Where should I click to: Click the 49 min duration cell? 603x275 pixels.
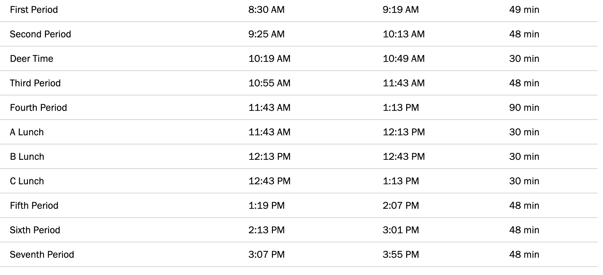coord(524,10)
